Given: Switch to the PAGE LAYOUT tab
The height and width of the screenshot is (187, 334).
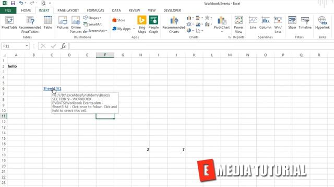Looking at the screenshot, I should click(68, 10).
